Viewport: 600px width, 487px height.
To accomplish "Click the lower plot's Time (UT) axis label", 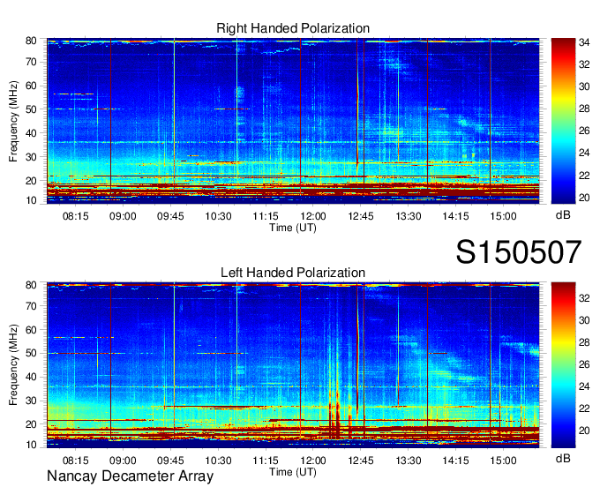I will tap(293, 472).
